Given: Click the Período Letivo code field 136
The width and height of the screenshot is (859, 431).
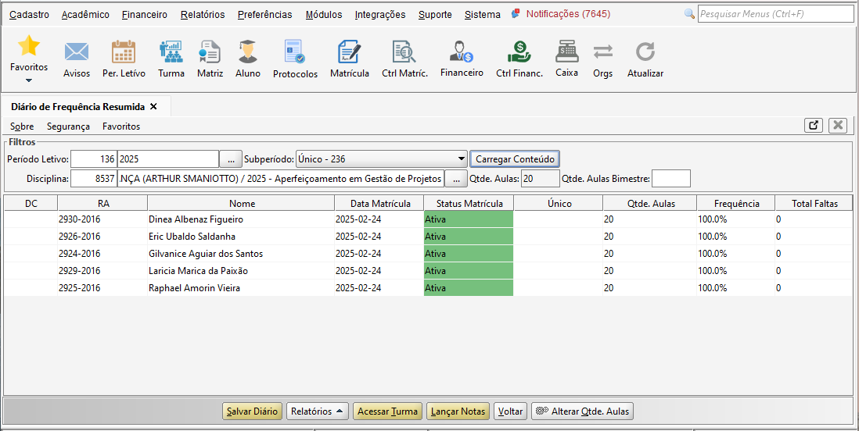Looking at the screenshot, I should pyautogui.click(x=94, y=159).
